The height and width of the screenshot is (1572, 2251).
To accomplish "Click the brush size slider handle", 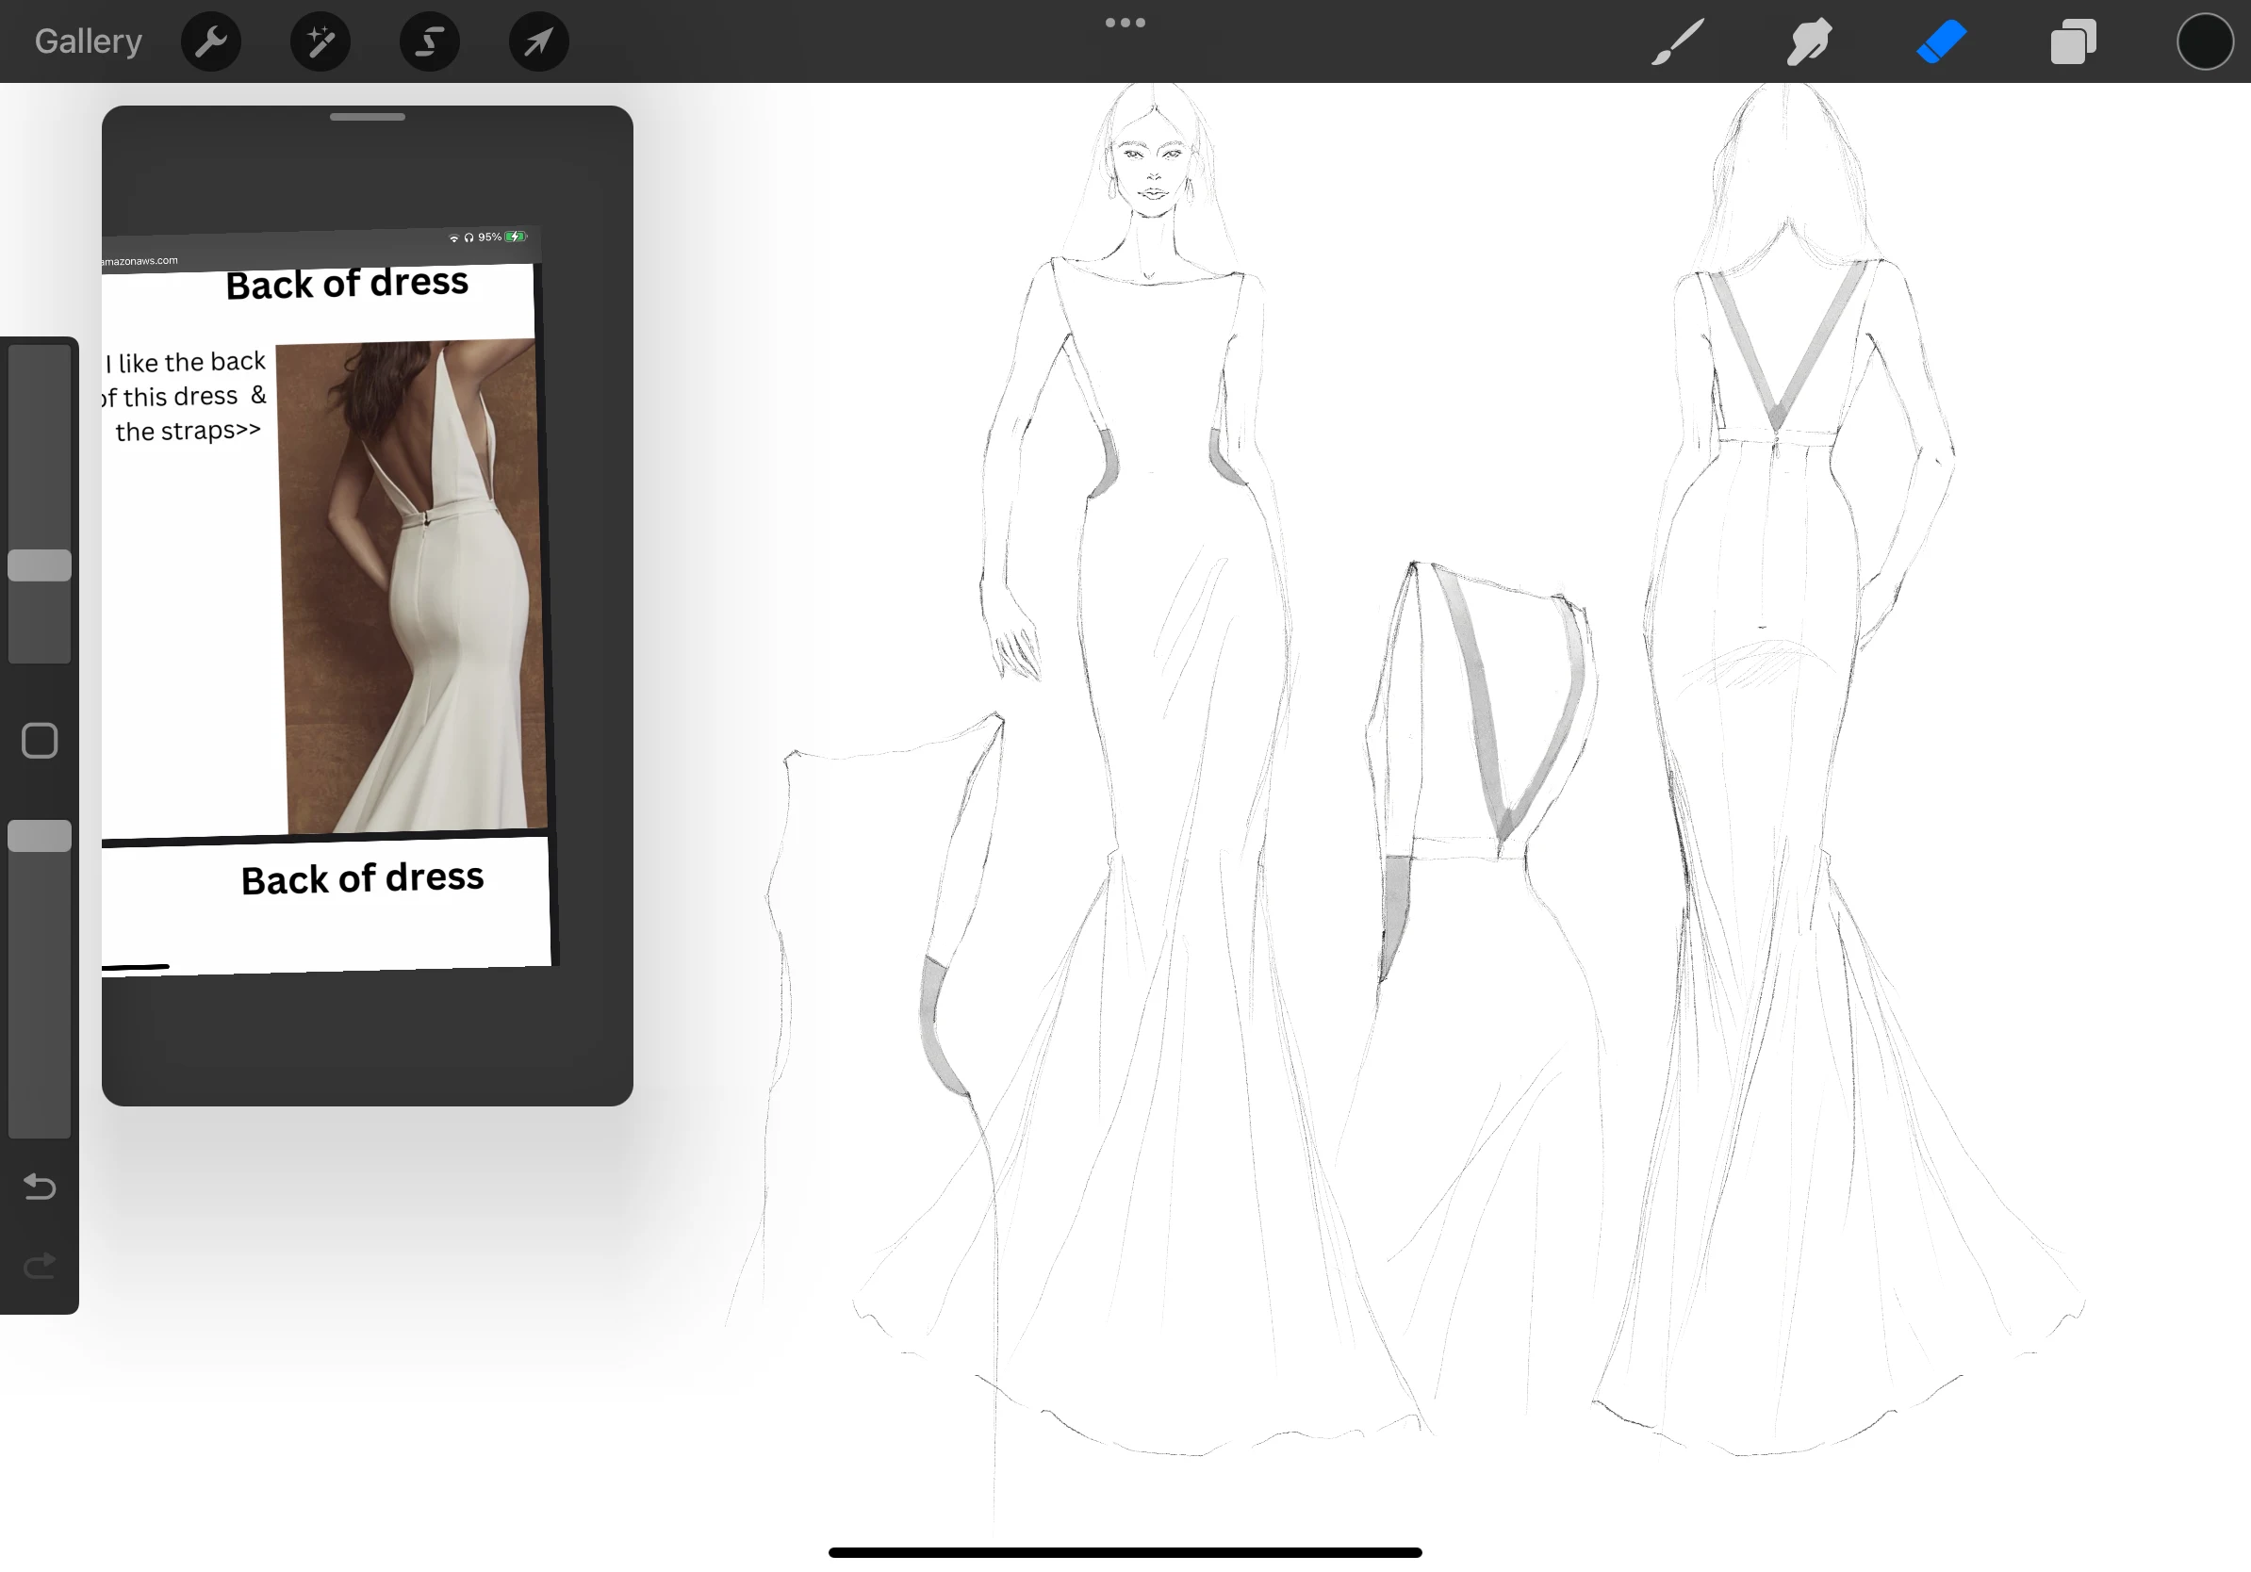I will [41, 565].
